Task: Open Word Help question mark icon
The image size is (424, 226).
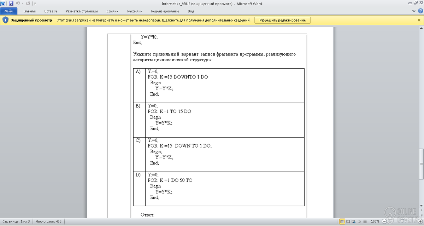Action: pos(420,11)
